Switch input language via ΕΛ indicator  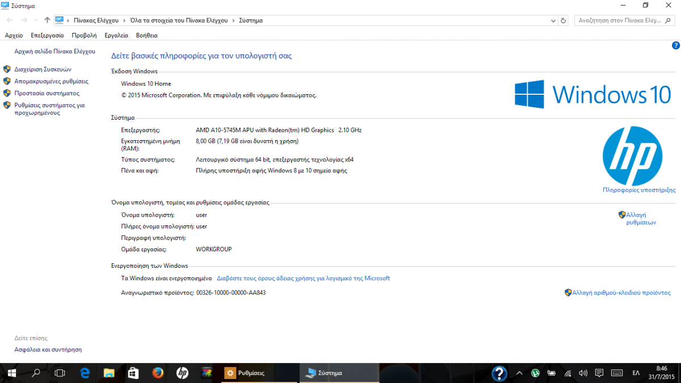[636, 373]
